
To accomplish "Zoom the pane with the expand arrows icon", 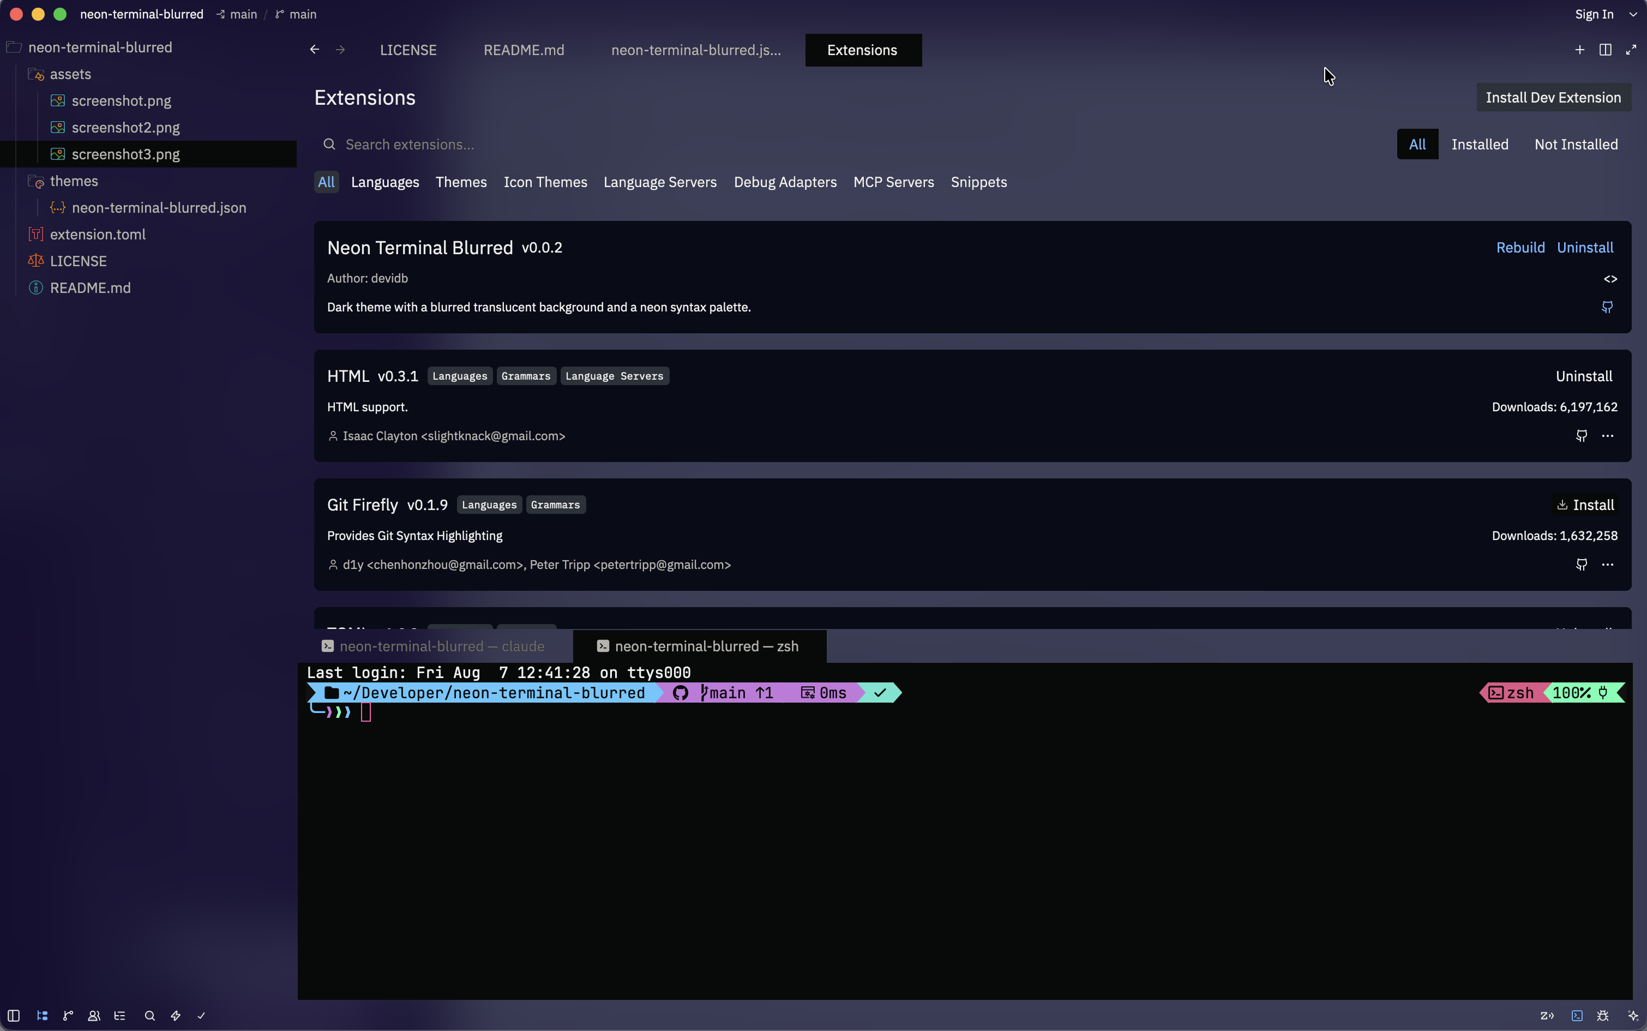I will [1631, 50].
